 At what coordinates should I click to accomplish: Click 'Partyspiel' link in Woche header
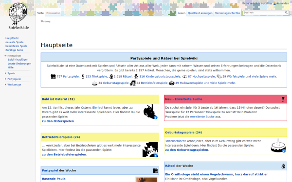tap(50, 170)
